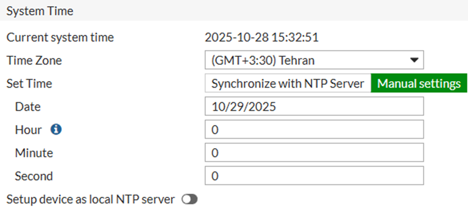
Task: Click the current system time value 2025-10-28 15:32:51
Action: coord(262,37)
